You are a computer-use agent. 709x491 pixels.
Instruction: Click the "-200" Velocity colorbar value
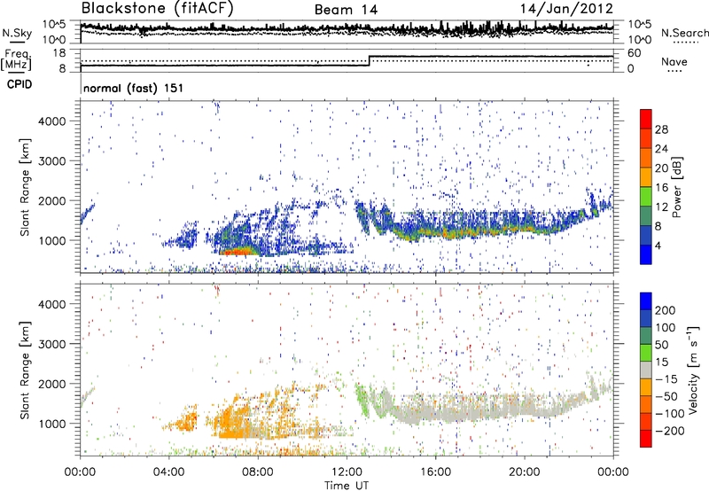click(669, 431)
